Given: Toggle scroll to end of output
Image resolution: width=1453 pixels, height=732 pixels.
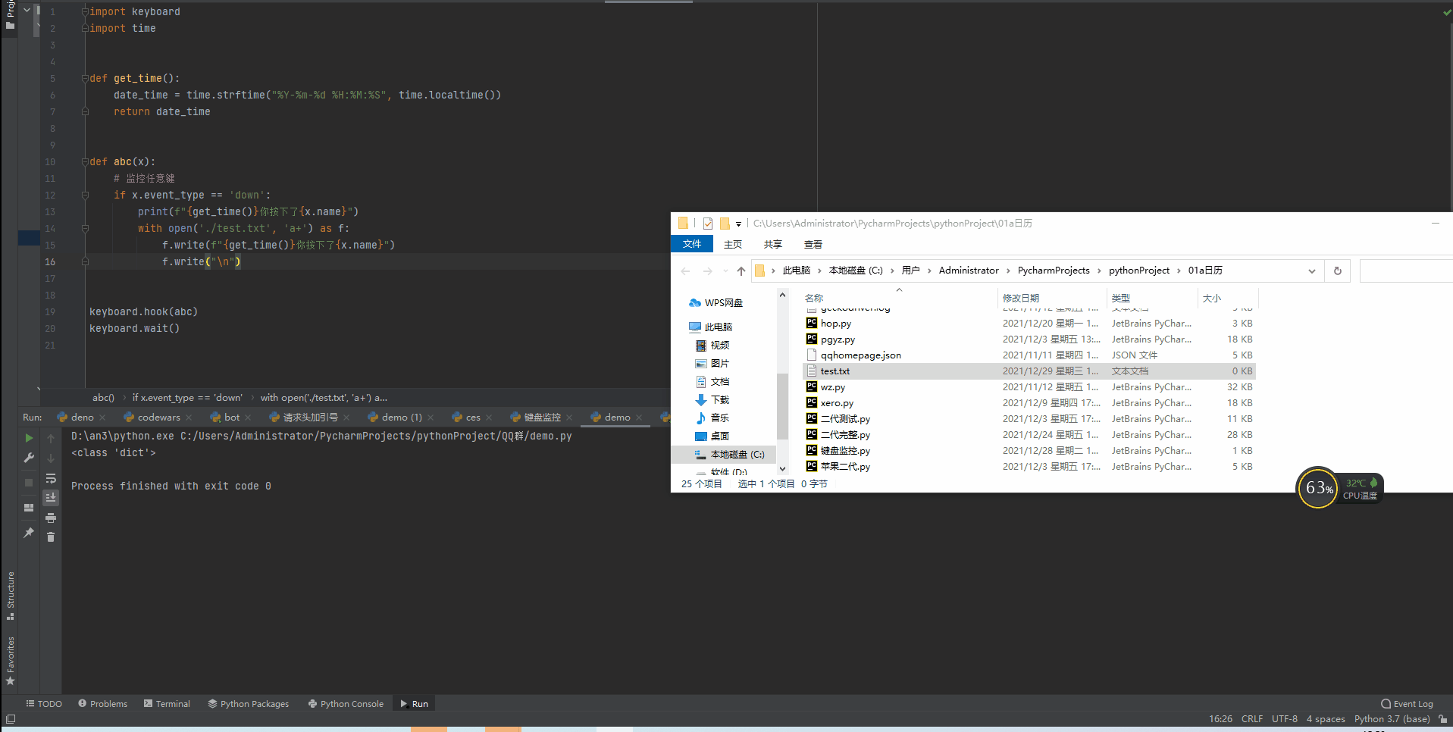Looking at the screenshot, I should coord(51,498).
